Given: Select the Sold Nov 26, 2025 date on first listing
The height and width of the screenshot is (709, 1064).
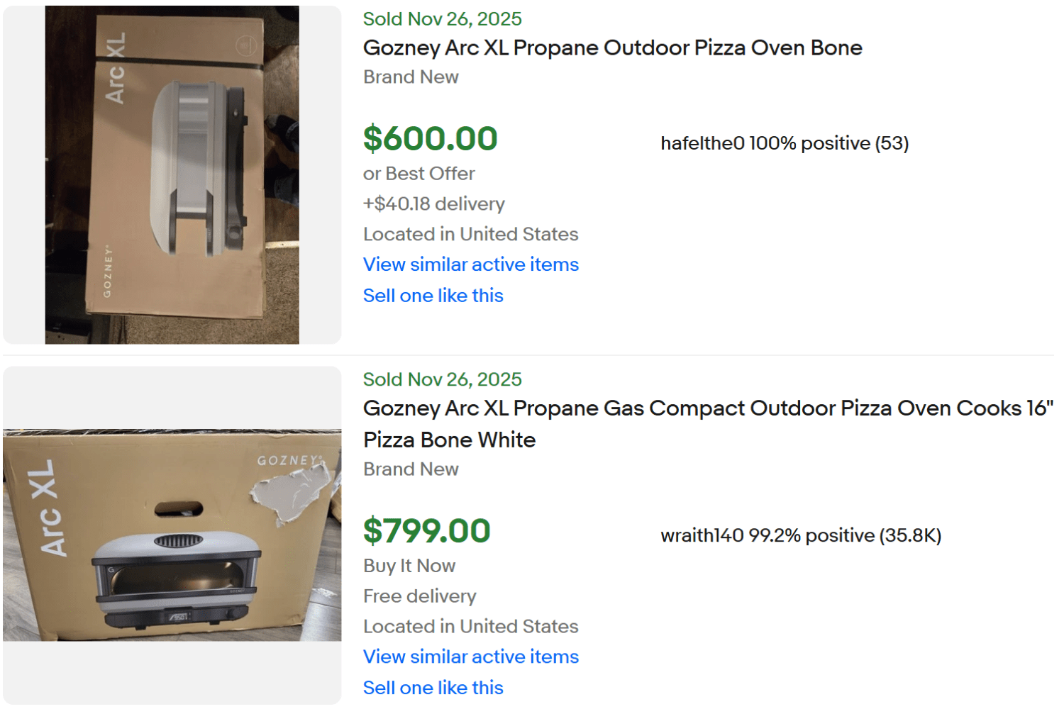Looking at the screenshot, I should 442,18.
